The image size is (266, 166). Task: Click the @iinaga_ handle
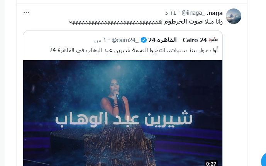coord(193,13)
